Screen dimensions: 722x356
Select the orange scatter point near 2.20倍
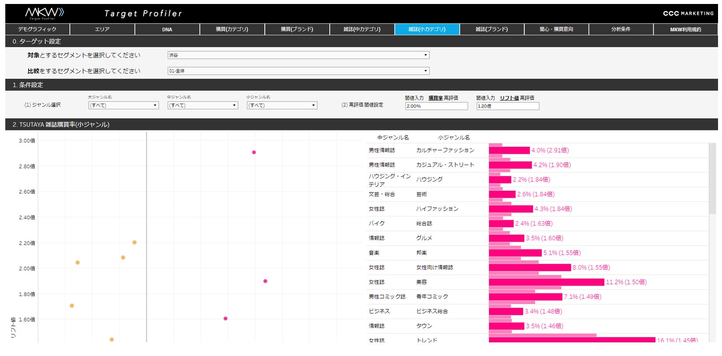tap(135, 242)
